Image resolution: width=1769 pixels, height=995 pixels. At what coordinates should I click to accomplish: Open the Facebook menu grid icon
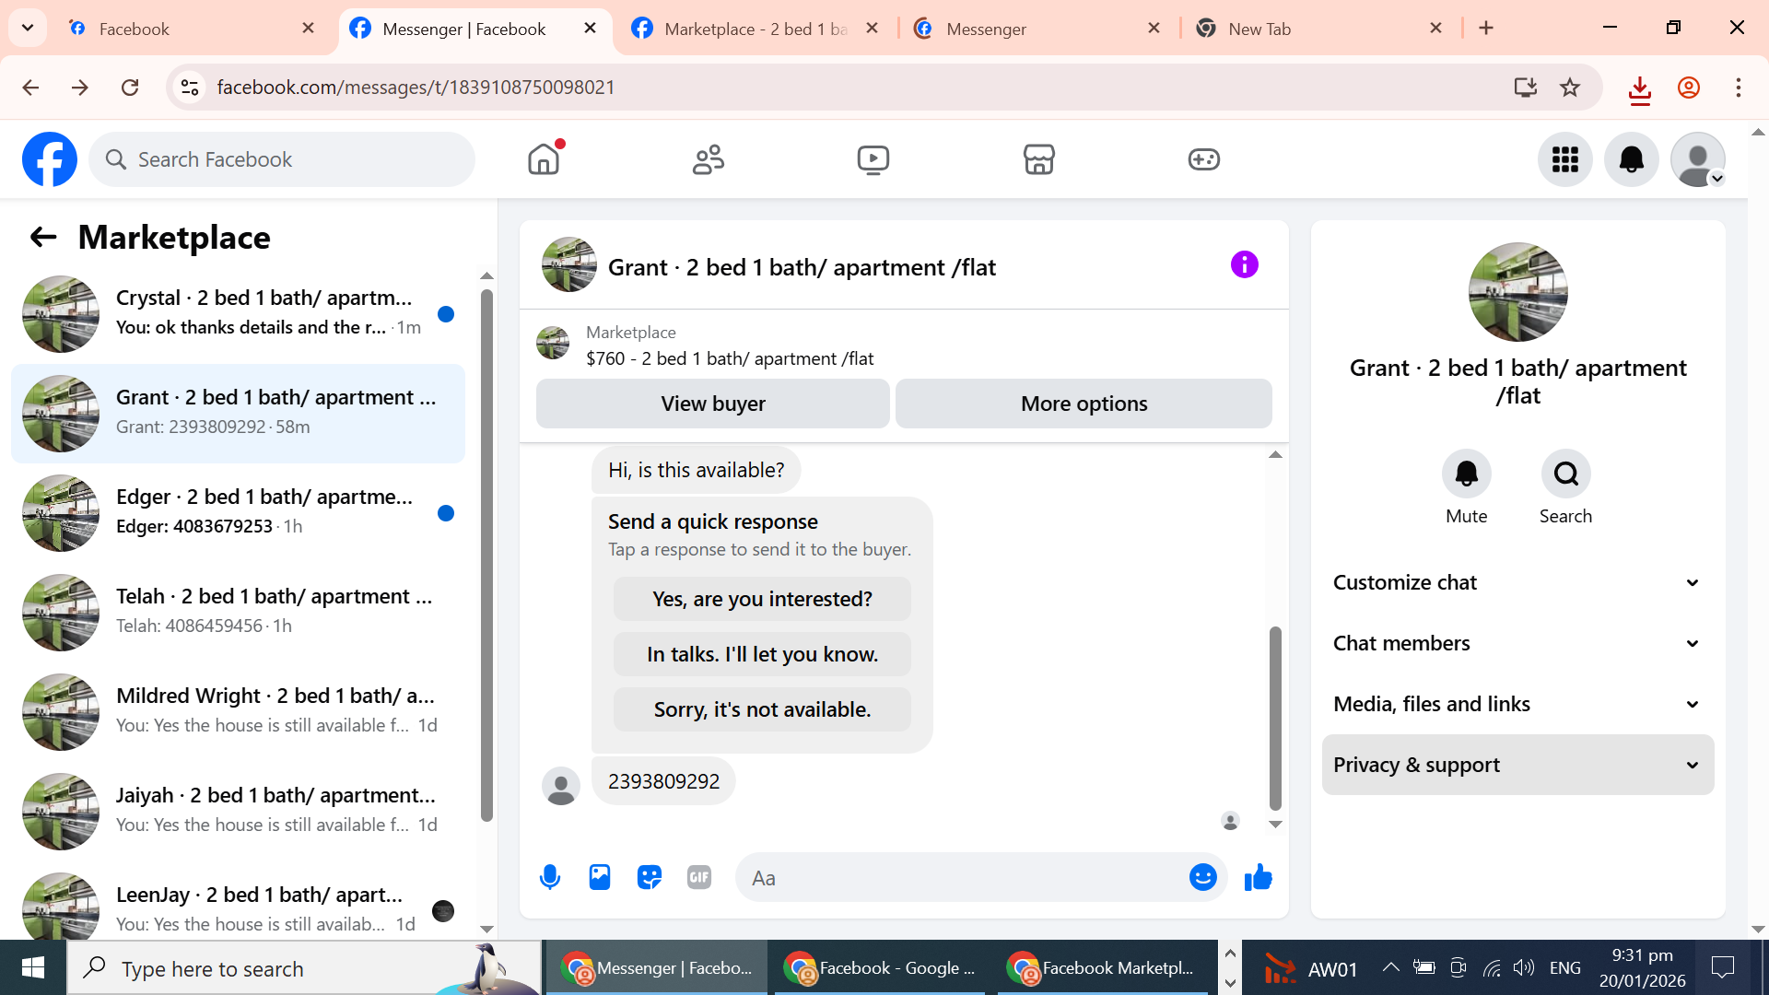click(1564, 159)
